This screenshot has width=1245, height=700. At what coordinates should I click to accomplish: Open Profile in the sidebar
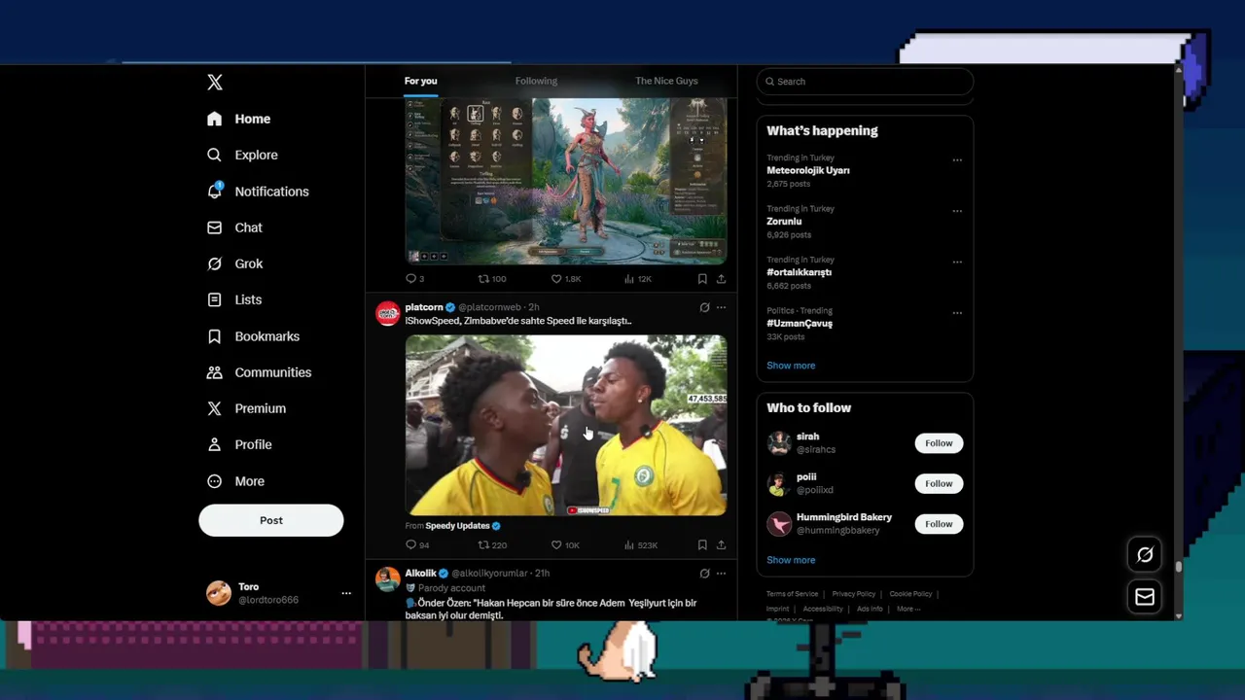click(239, 444)
